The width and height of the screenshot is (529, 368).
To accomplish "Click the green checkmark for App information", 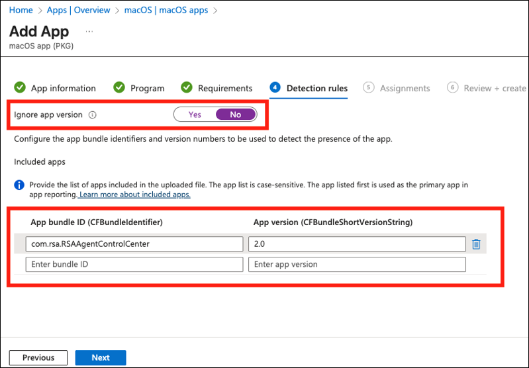I will 20,88.
